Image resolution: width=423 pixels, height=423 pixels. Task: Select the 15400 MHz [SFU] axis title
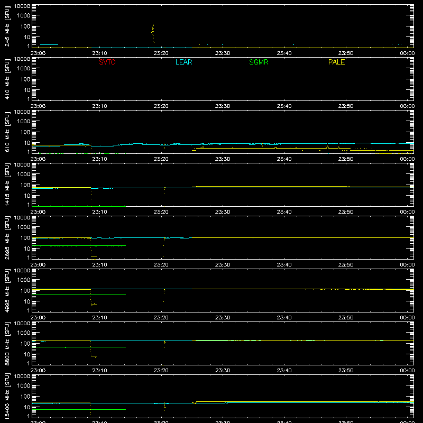coord(7,397)
